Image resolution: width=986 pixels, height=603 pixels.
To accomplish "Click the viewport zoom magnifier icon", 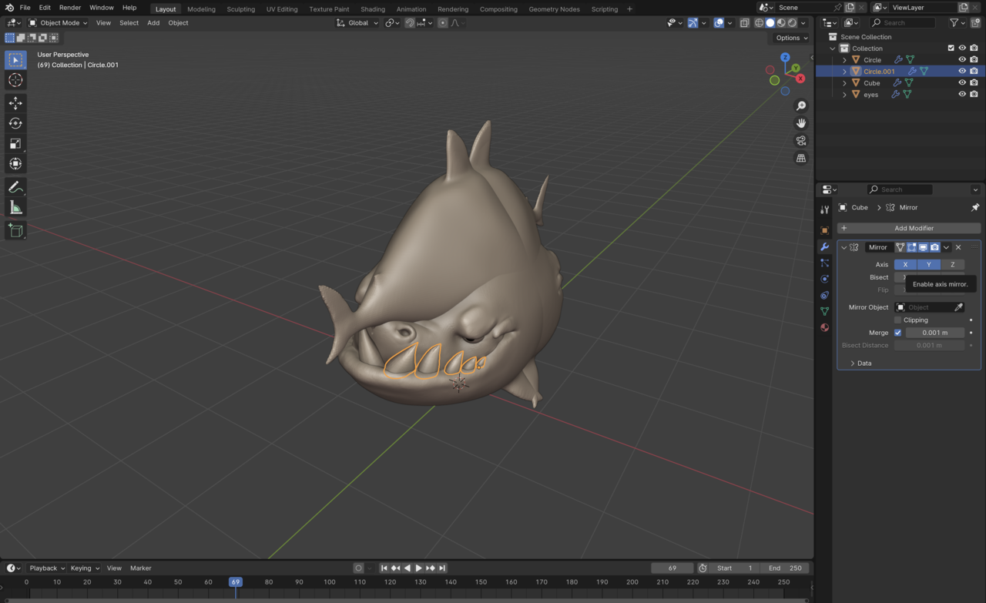I will [x=801, y=106].
